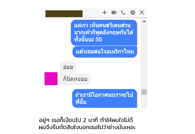Select the gray reply 'ก็นิดหน่อย'

(x=75, y=79)
